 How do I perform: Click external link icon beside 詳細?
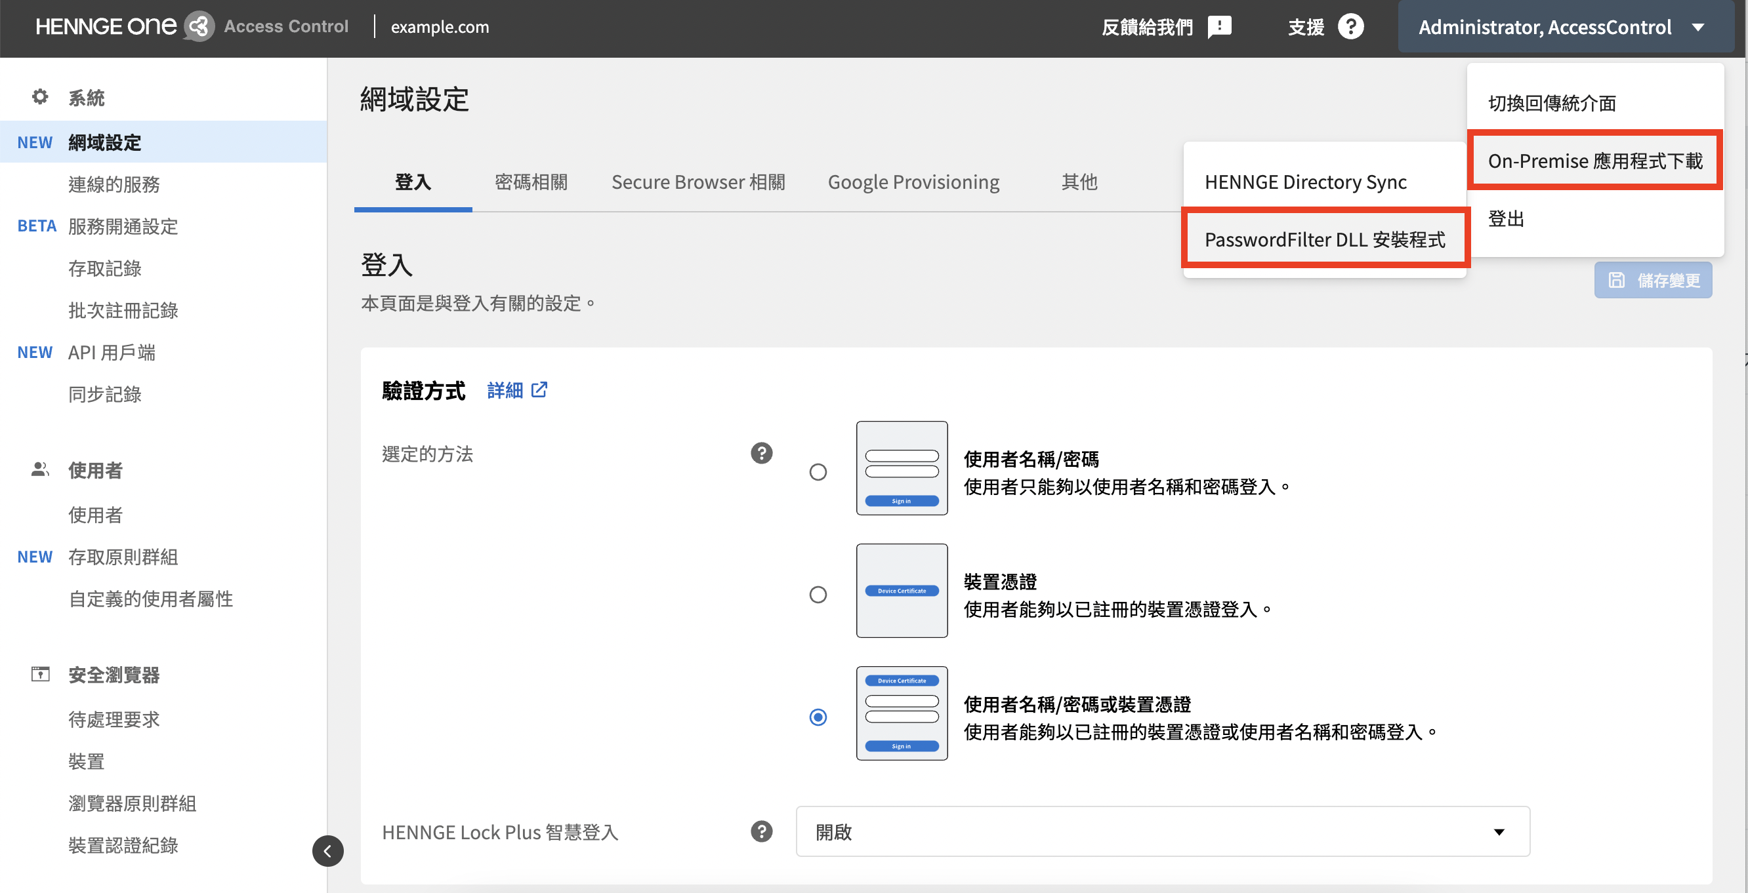click(539, 390)
